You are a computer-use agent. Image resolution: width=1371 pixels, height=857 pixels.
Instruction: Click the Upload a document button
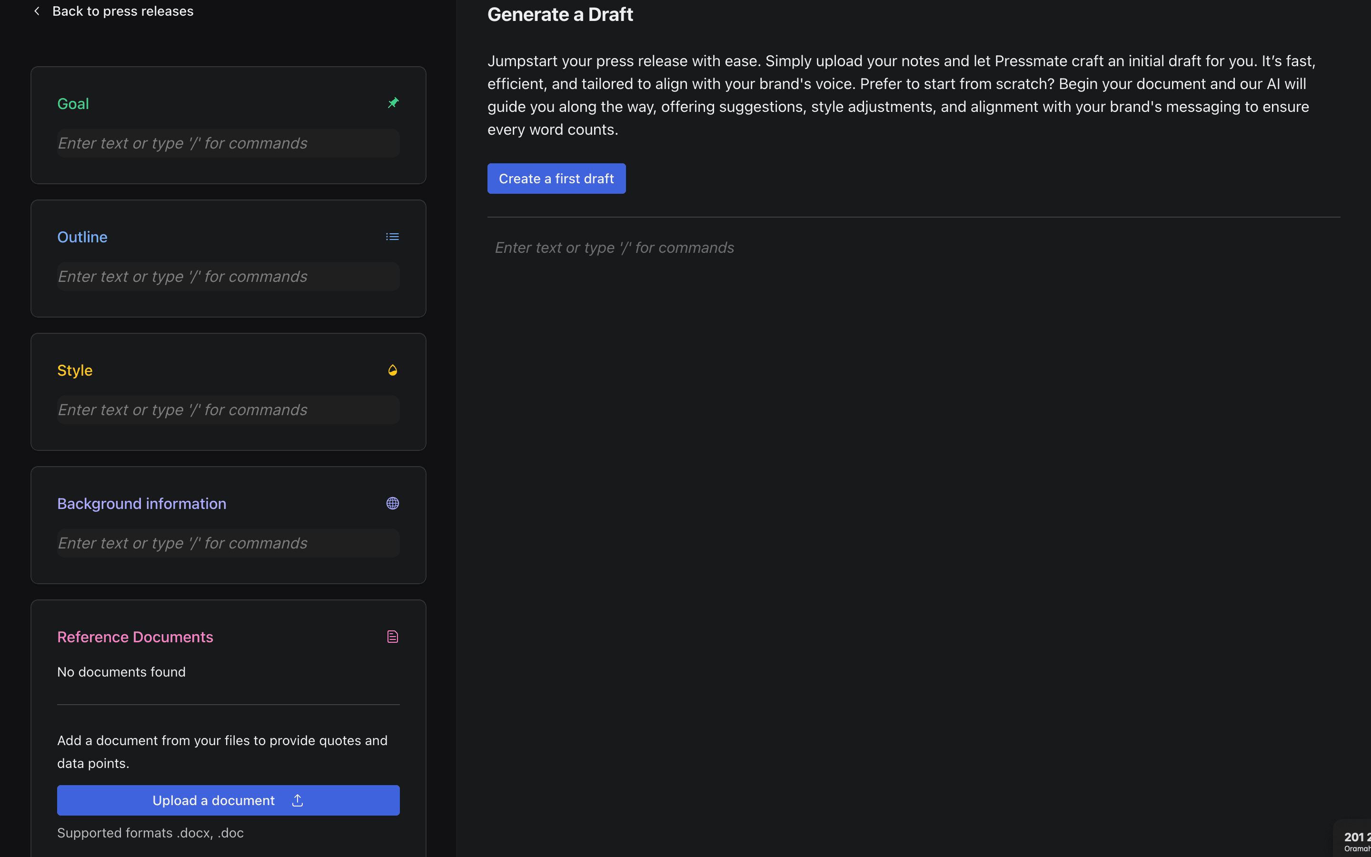point(228,800)
